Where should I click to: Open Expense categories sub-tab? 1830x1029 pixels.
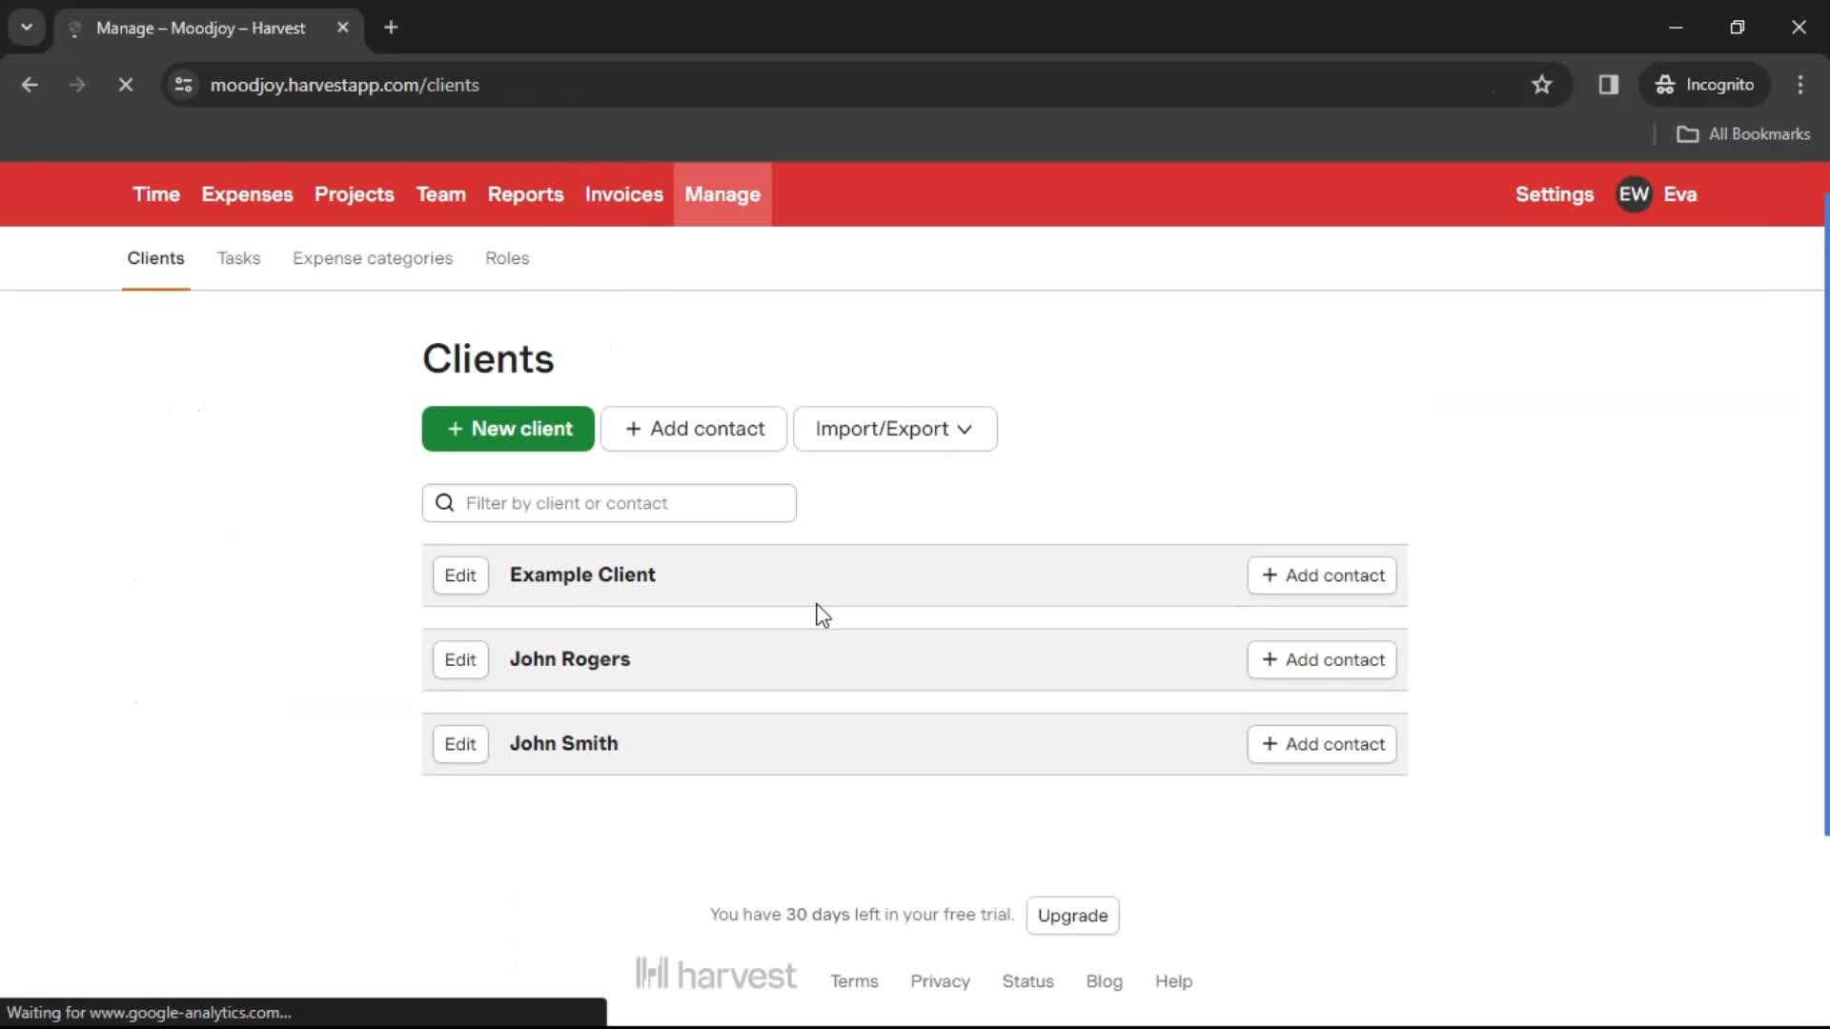372,257
